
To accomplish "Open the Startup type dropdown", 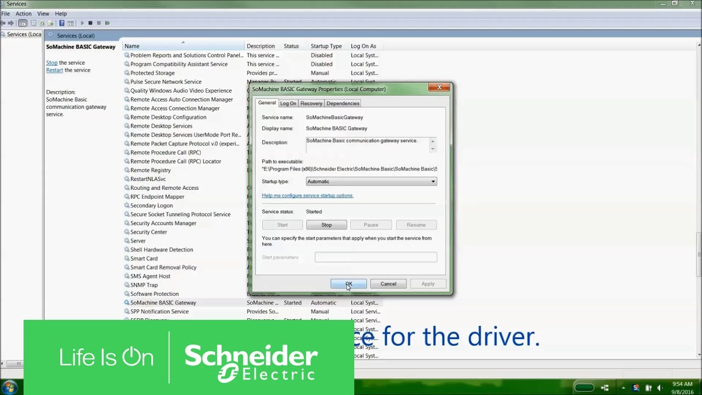I will (371, 182).
